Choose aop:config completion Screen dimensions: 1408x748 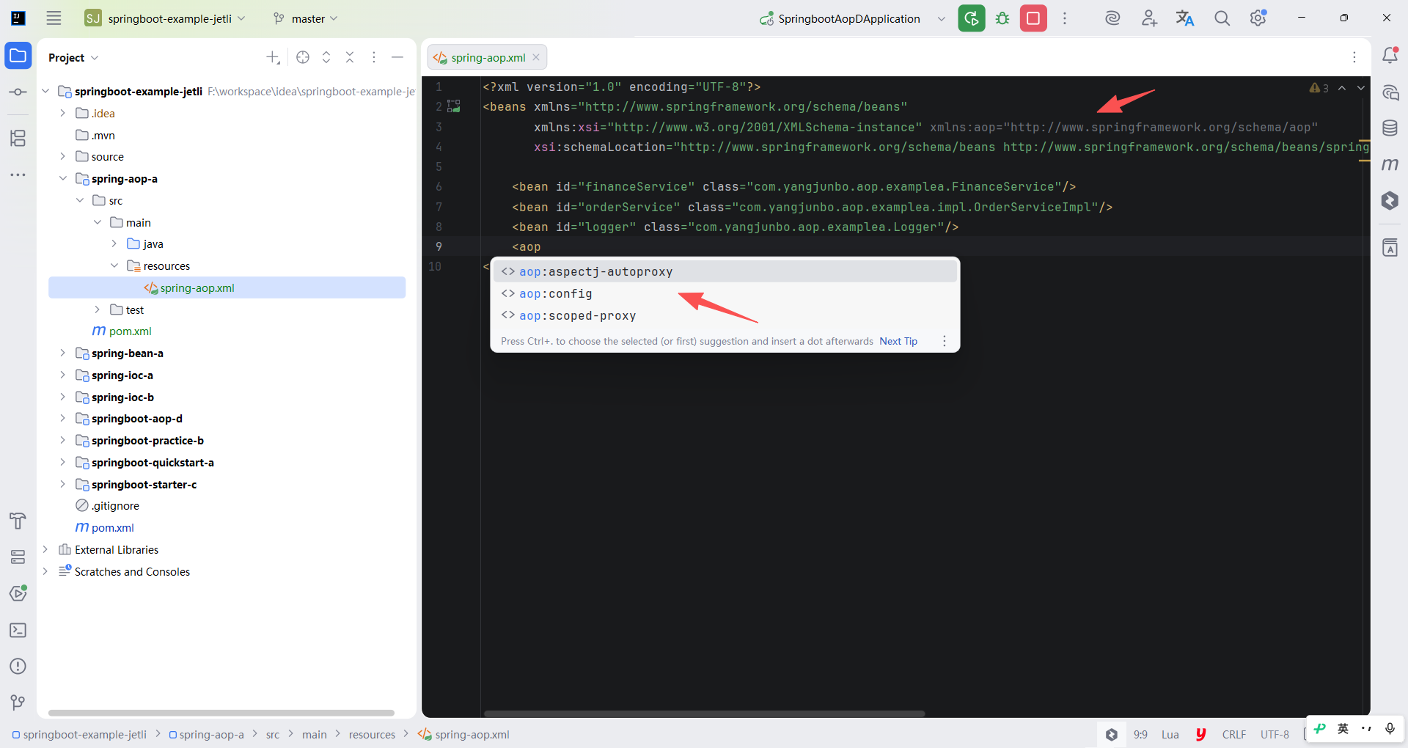[725, 293]
